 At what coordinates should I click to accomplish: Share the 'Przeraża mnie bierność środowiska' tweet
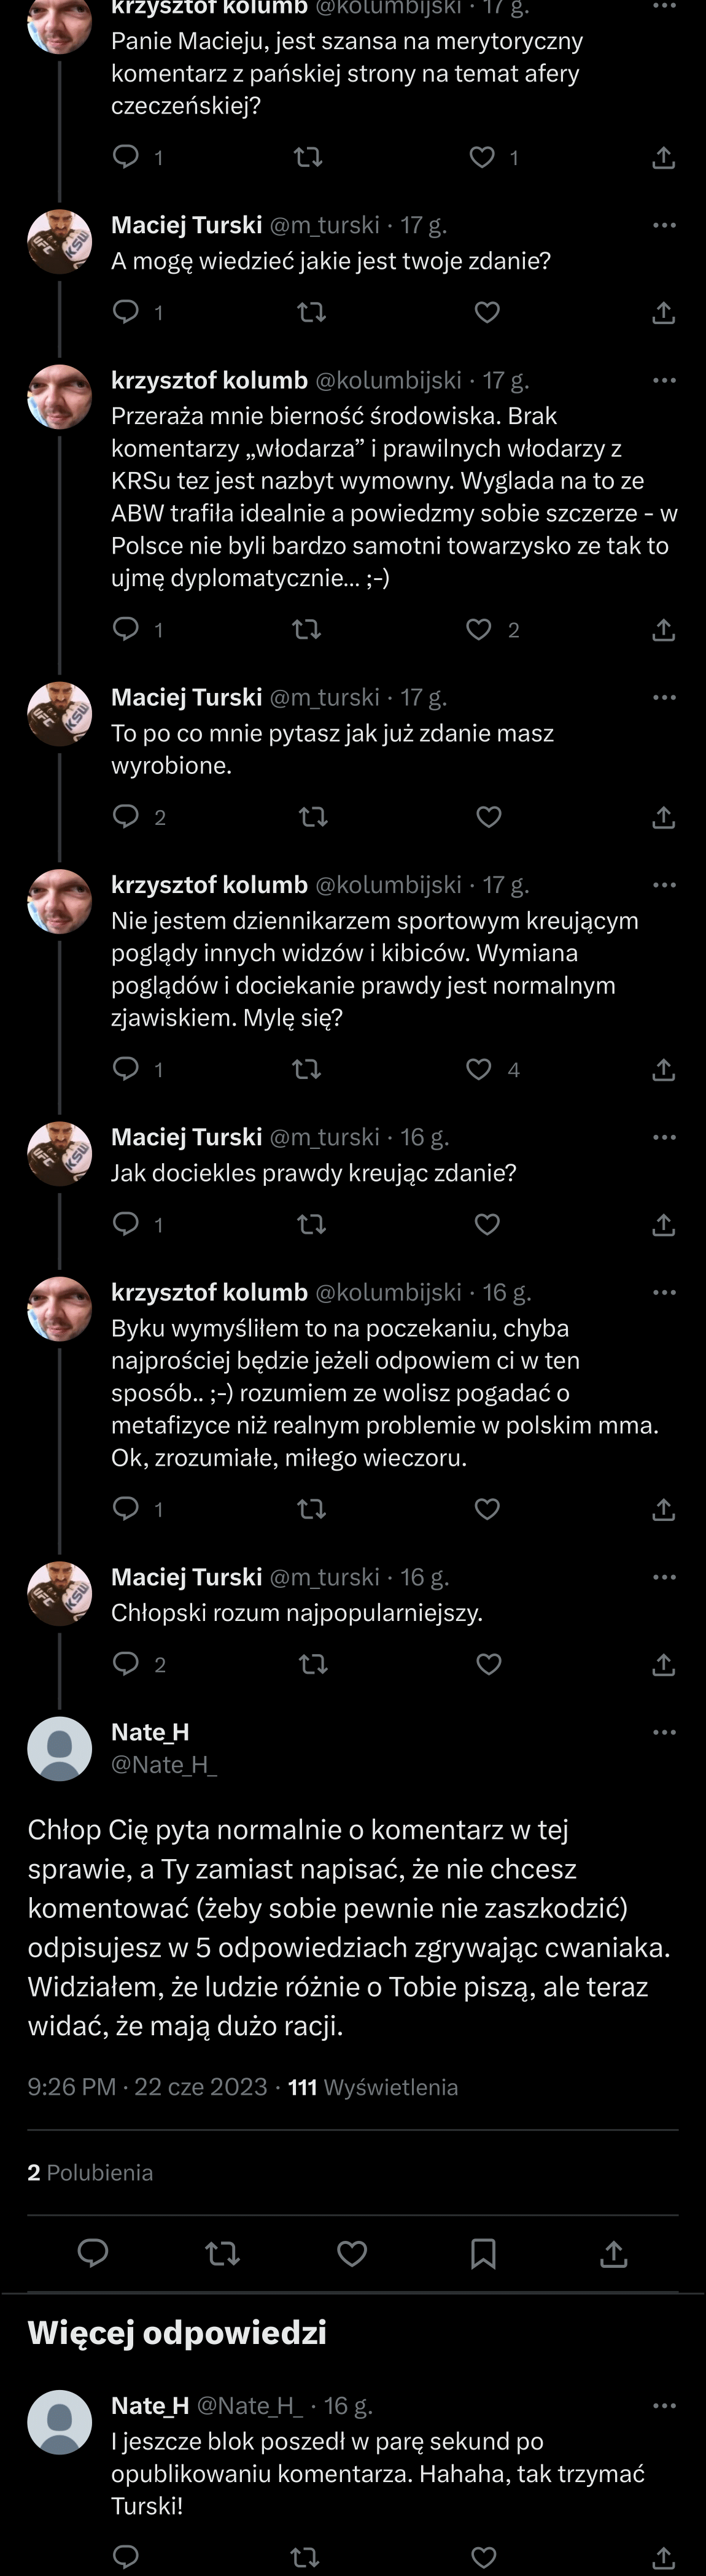pos(663,630)
